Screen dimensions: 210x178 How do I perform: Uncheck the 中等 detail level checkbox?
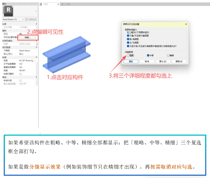tap(148, 55)
